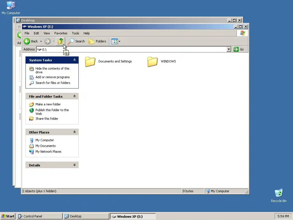
Task: Open the File menu
Action: click(27, 33)
